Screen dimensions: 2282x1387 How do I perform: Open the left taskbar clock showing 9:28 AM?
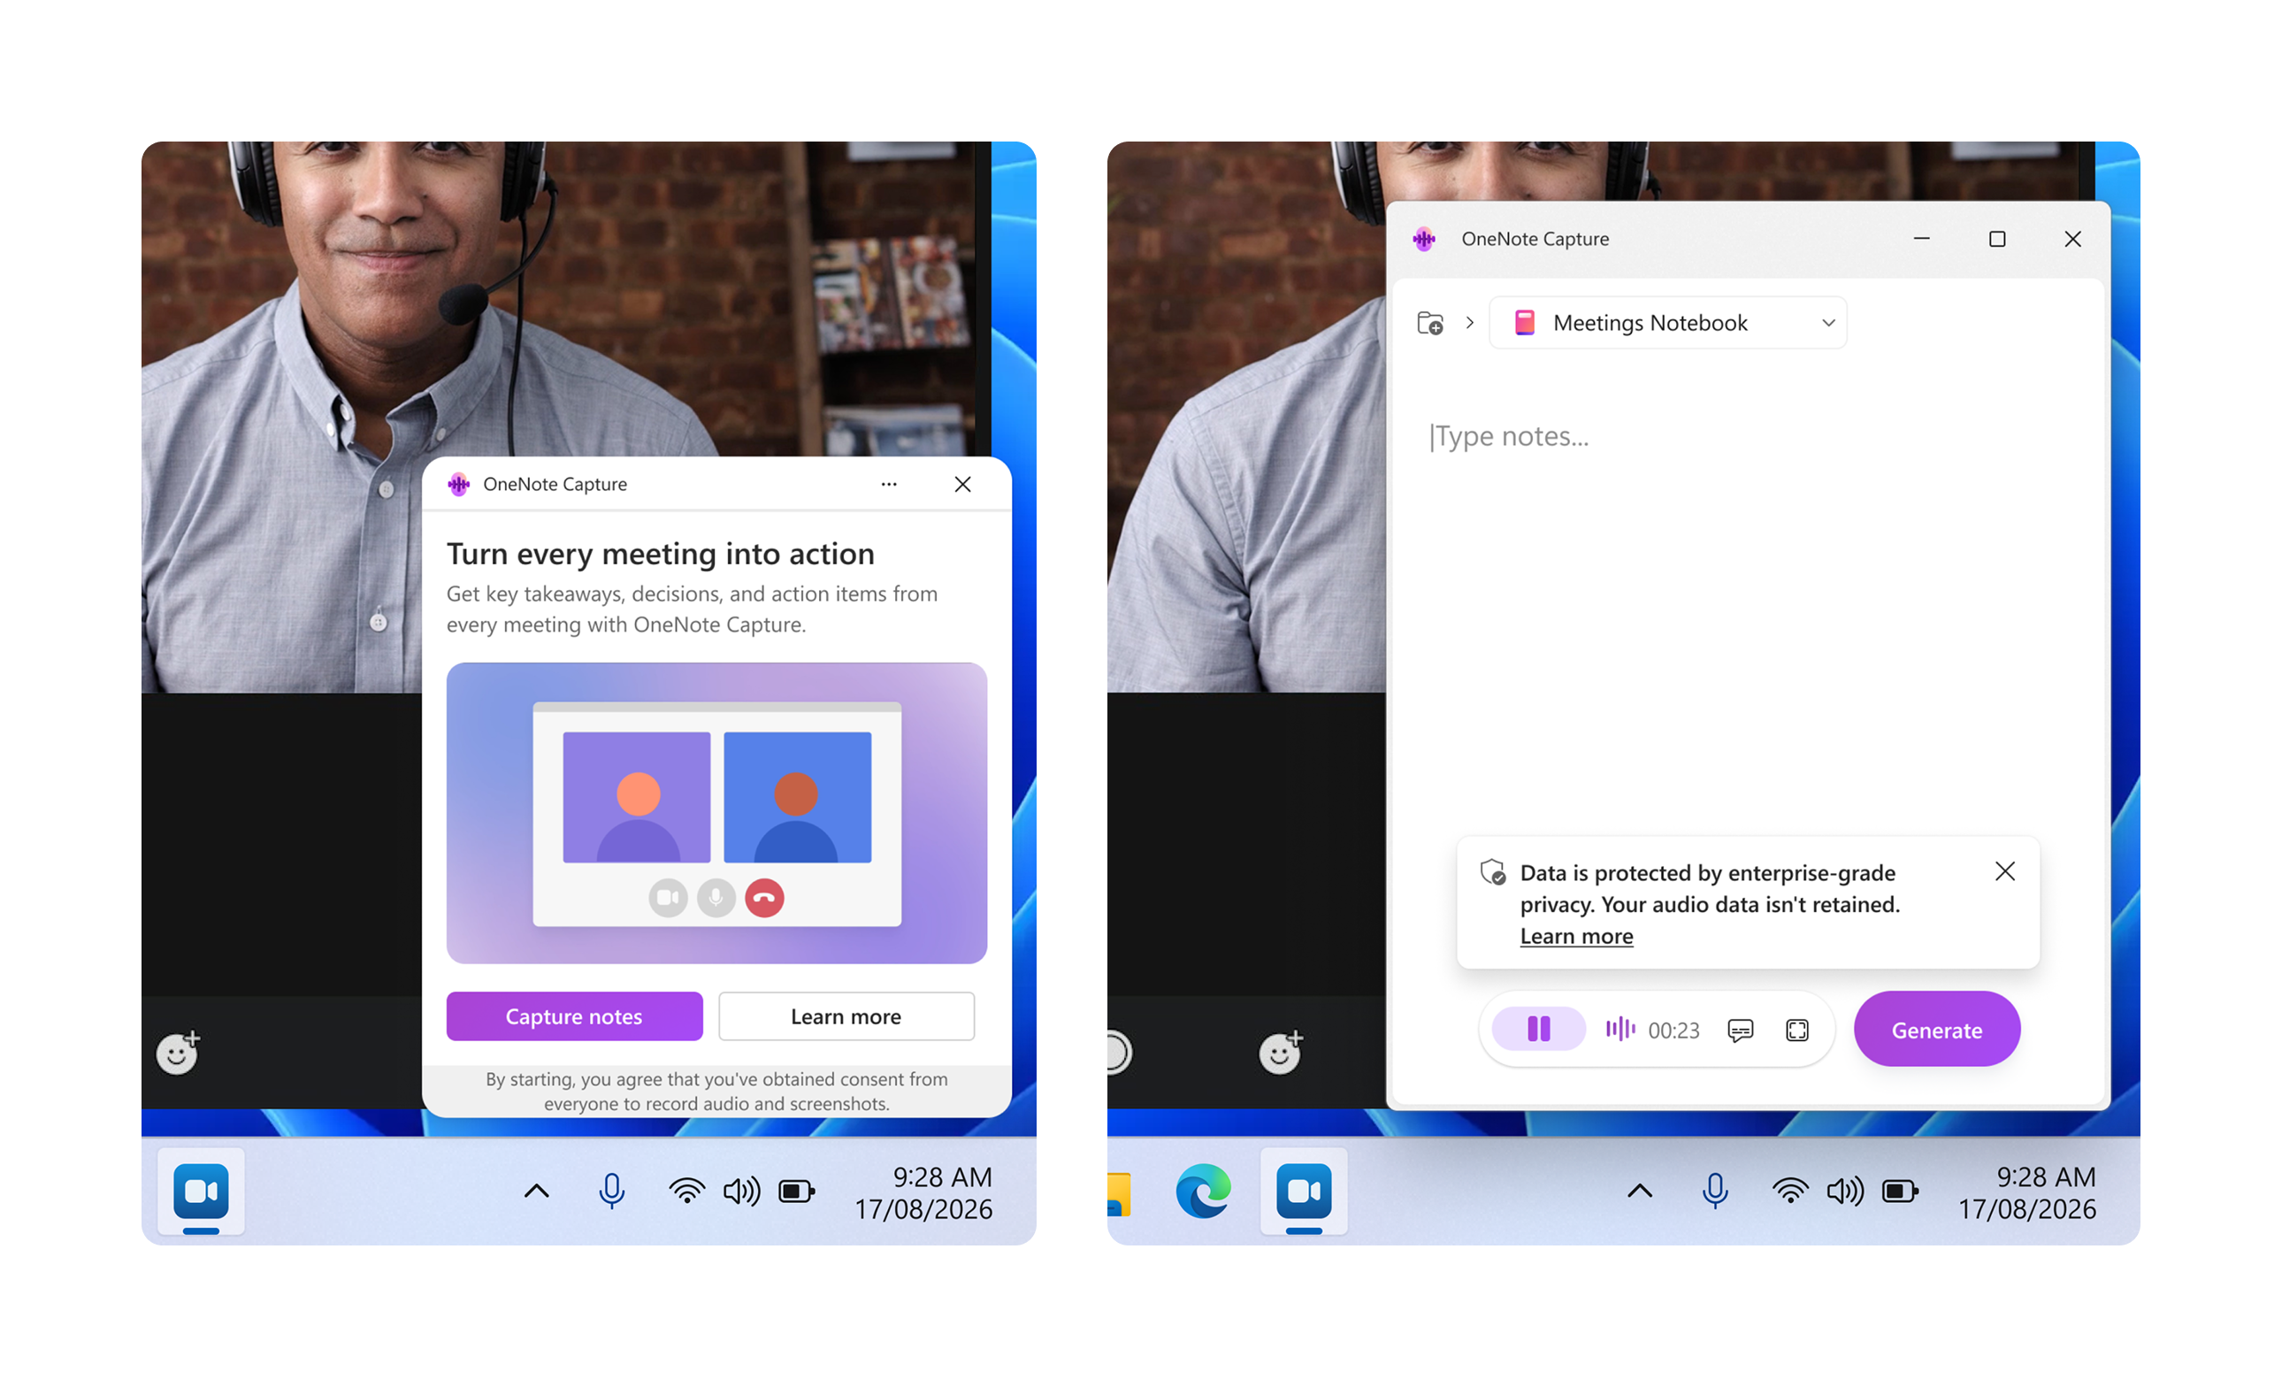tap(923, 1192)
